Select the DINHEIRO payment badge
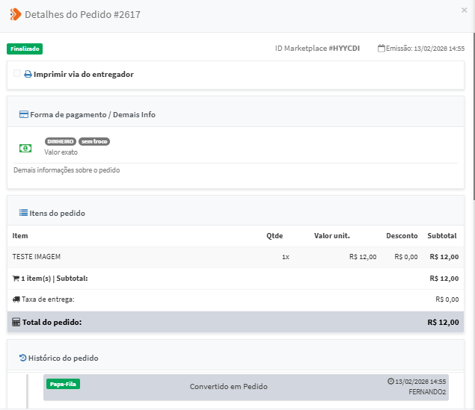 (61, 141)
